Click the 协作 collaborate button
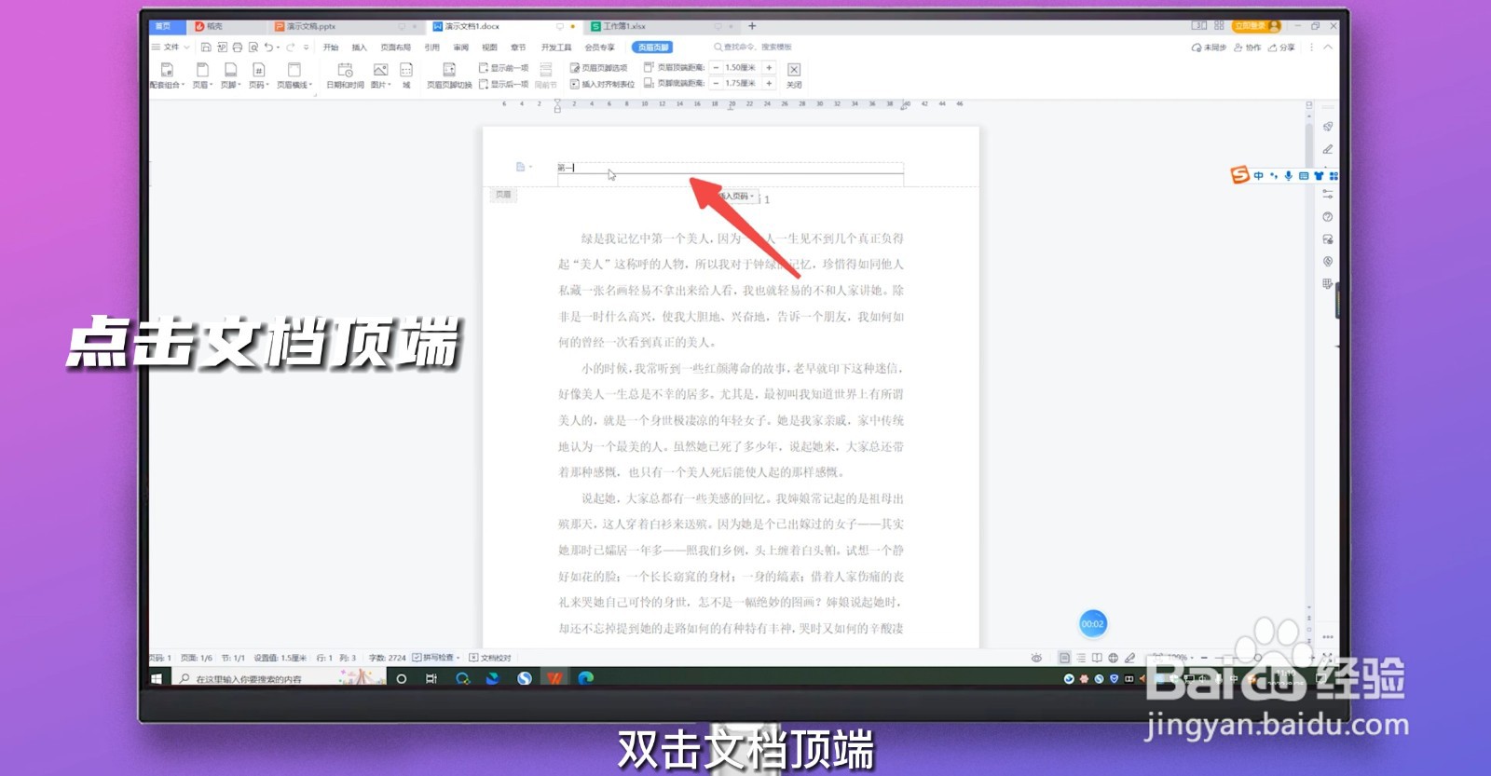The width and height of the screenshot is (1491, 776). [x=1248, y=48]
